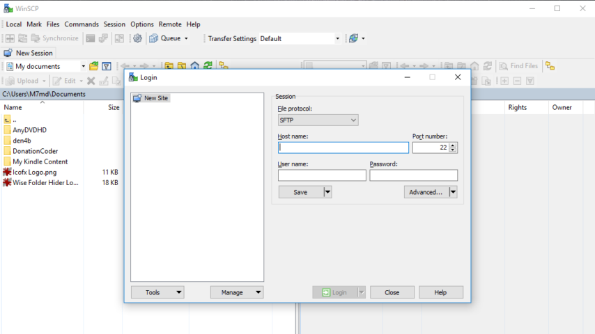The height and width of the screenshot is (334, 595).
Task: Open the Help menu in menu bar
Action: click(x=193, y=24)
